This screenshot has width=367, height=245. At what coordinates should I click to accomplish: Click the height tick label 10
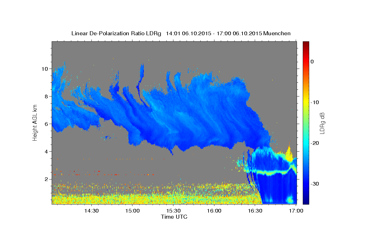coord(45,69)
